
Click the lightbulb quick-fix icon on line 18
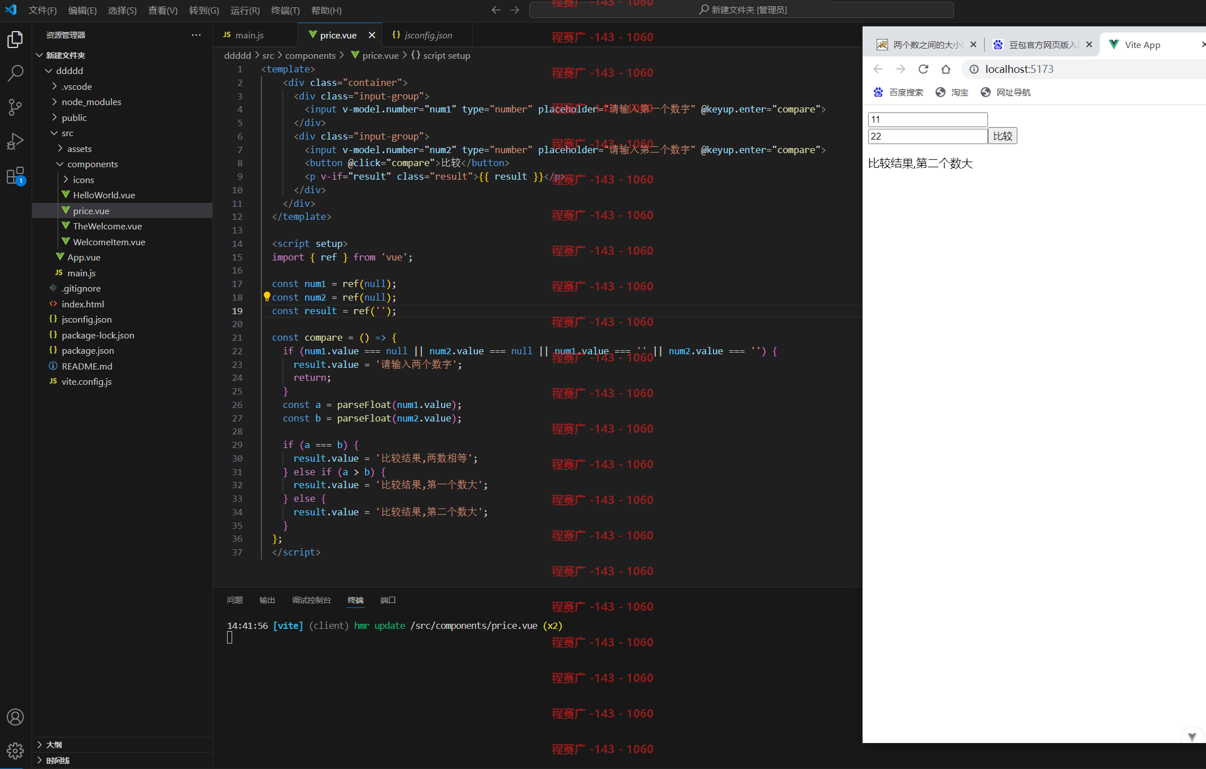click(267, 297)
